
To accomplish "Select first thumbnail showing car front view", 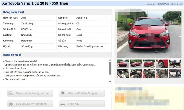I will tap(123, 64).
